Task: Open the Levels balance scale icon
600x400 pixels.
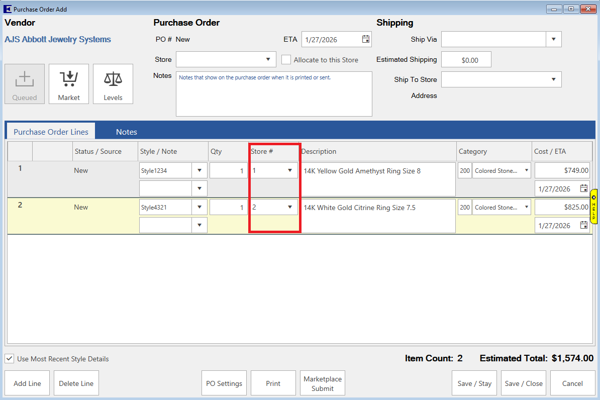Action: 113,83
